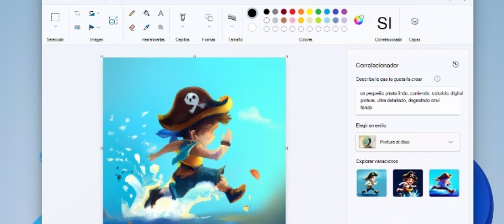The height and width of the screenshot is (224, 504).
Task: Select the Text tool
Action: [x=160, y=13]
